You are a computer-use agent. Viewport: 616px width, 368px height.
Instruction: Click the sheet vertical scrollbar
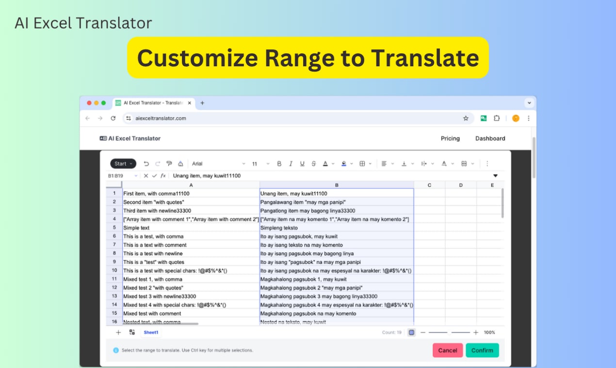(x=502, y=203)
